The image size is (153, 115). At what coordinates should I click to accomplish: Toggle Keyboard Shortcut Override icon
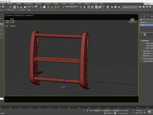(44, 7)
